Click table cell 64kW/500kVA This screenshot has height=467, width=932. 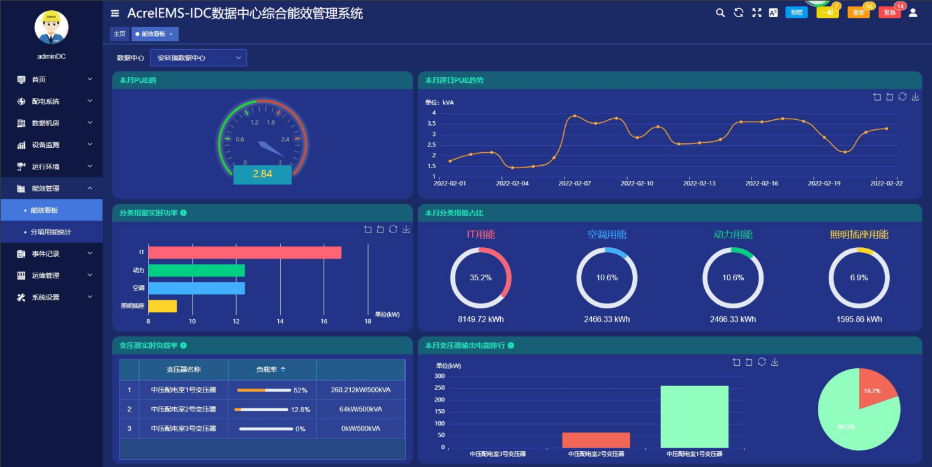(360, 410)
